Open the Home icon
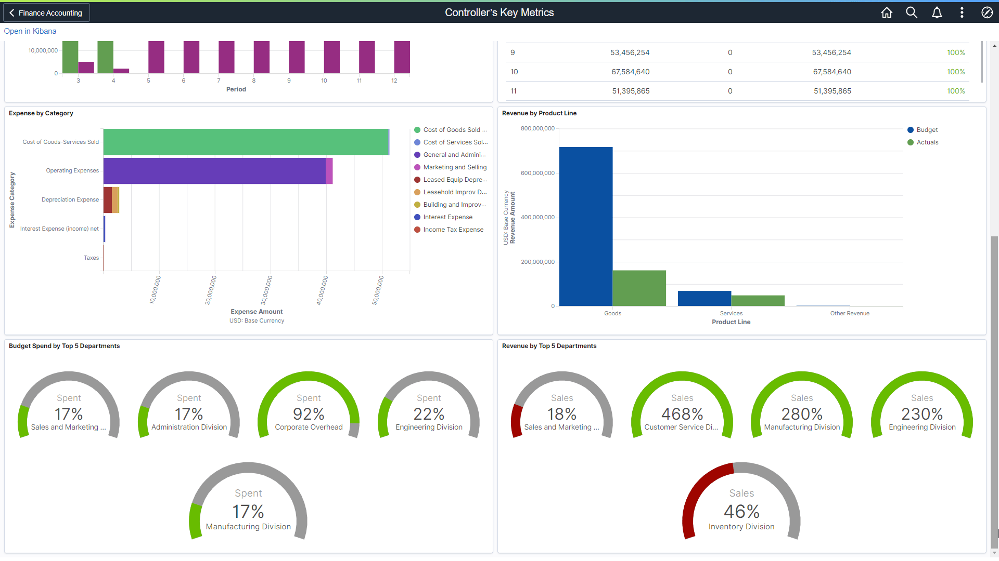The image size is (999, 561). click(887, 12)
